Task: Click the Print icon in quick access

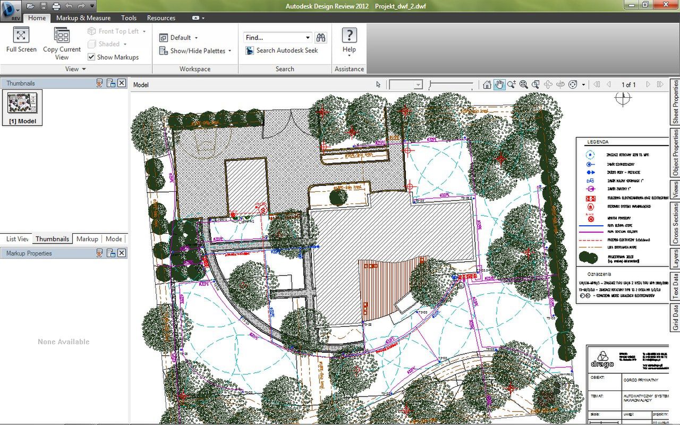Action: point(56,6)
